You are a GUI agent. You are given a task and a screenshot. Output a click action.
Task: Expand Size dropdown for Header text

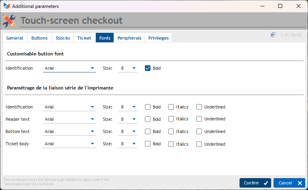pyautogui.click(x=128, y=119)
